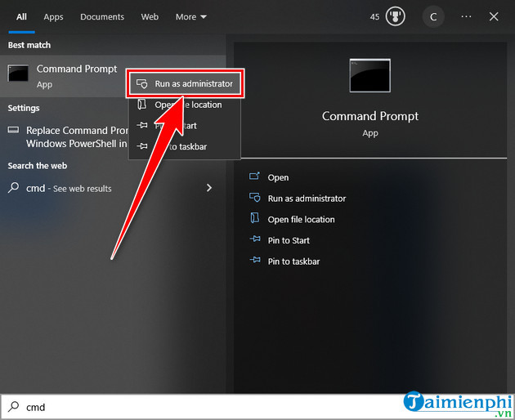The width and height of the screenshot is (515, 420).
Task: Click shield icon beside context menu Run as administrator
Action: coord(142,83)
